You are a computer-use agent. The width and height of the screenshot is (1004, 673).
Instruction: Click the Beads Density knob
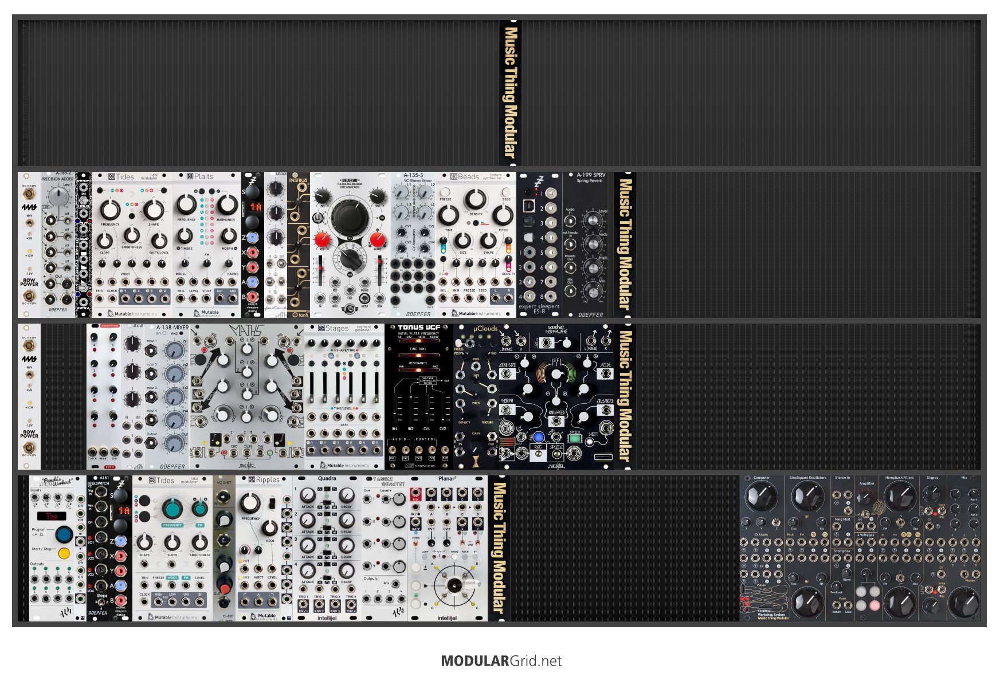click(475, 199)
